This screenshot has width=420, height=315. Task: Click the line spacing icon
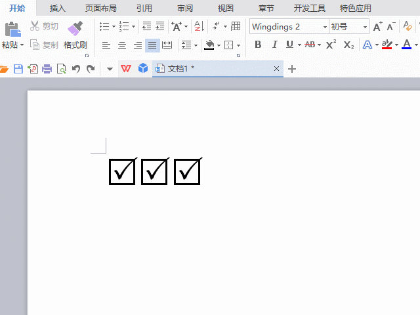point(186,45)
